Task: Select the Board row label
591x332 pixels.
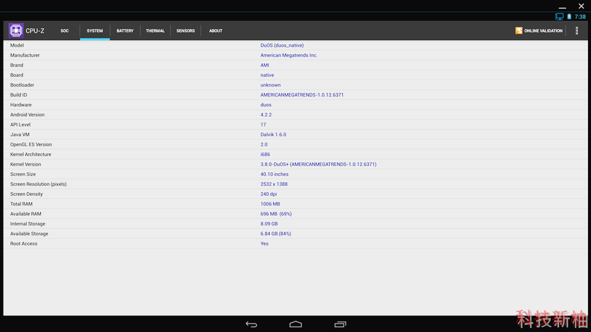Action: (x=17, y=75)
